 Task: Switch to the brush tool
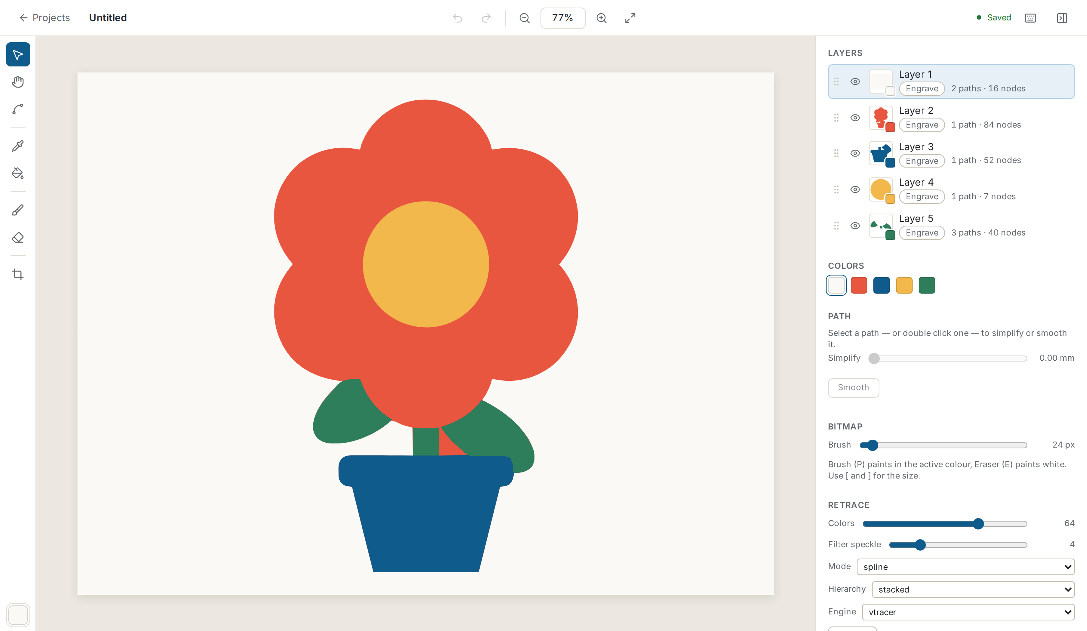(18, 210)
